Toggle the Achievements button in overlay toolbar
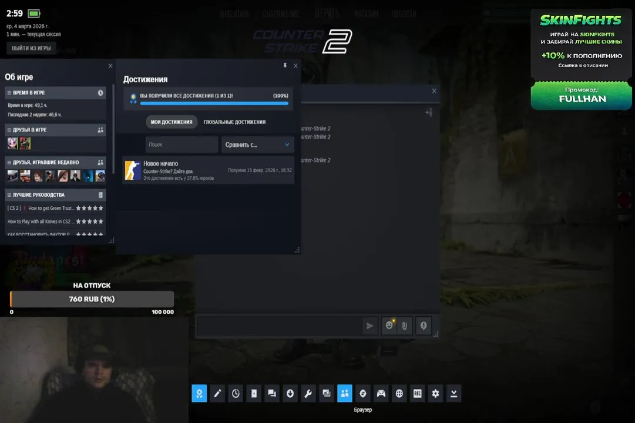This screenshot has width=635, height=423. 199,394
